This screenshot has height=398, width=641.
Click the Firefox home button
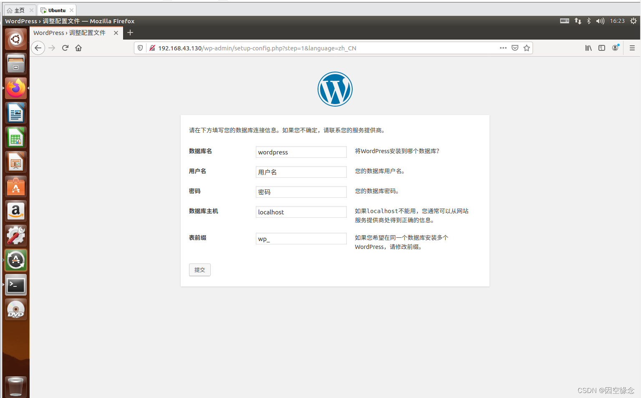(x=78, y=48)
